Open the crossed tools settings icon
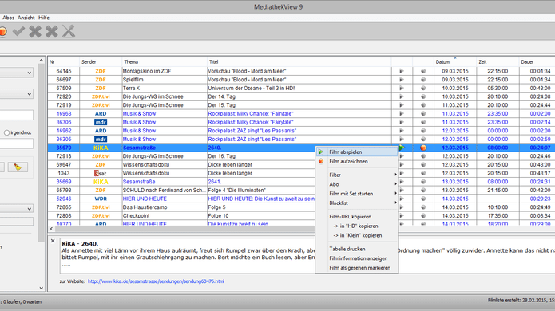Image resolution: width=555 pixels, height=311 pixels. click(69, 31)
